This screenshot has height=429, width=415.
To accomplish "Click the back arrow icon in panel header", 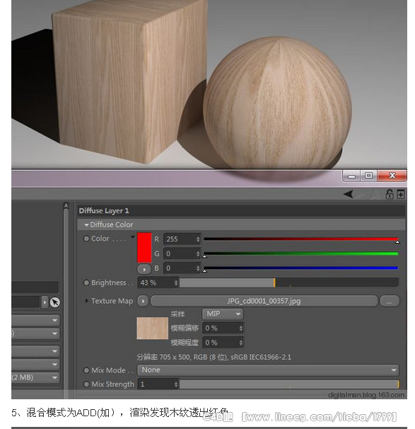I will tap(349, 194).
